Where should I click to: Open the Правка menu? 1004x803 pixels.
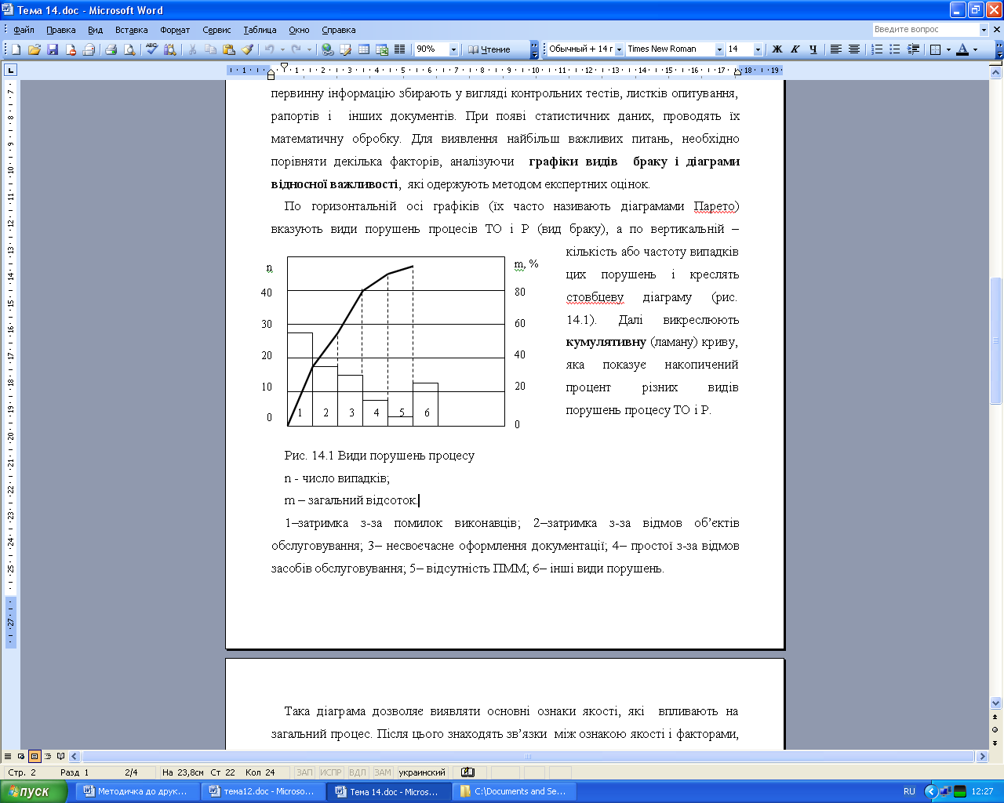point(61,30)
